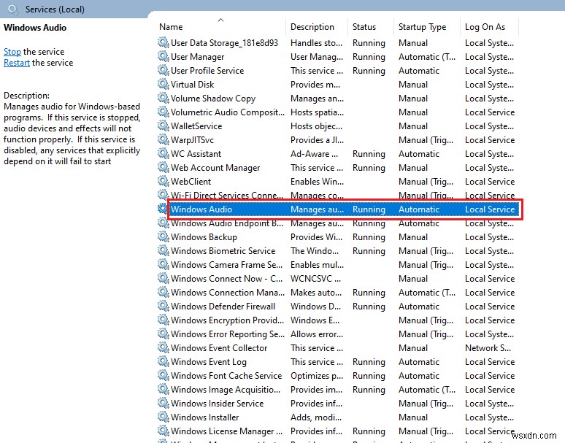565x443 pixels.
Task: Sort services by the Name column header
Action: [x=171, y=27]
